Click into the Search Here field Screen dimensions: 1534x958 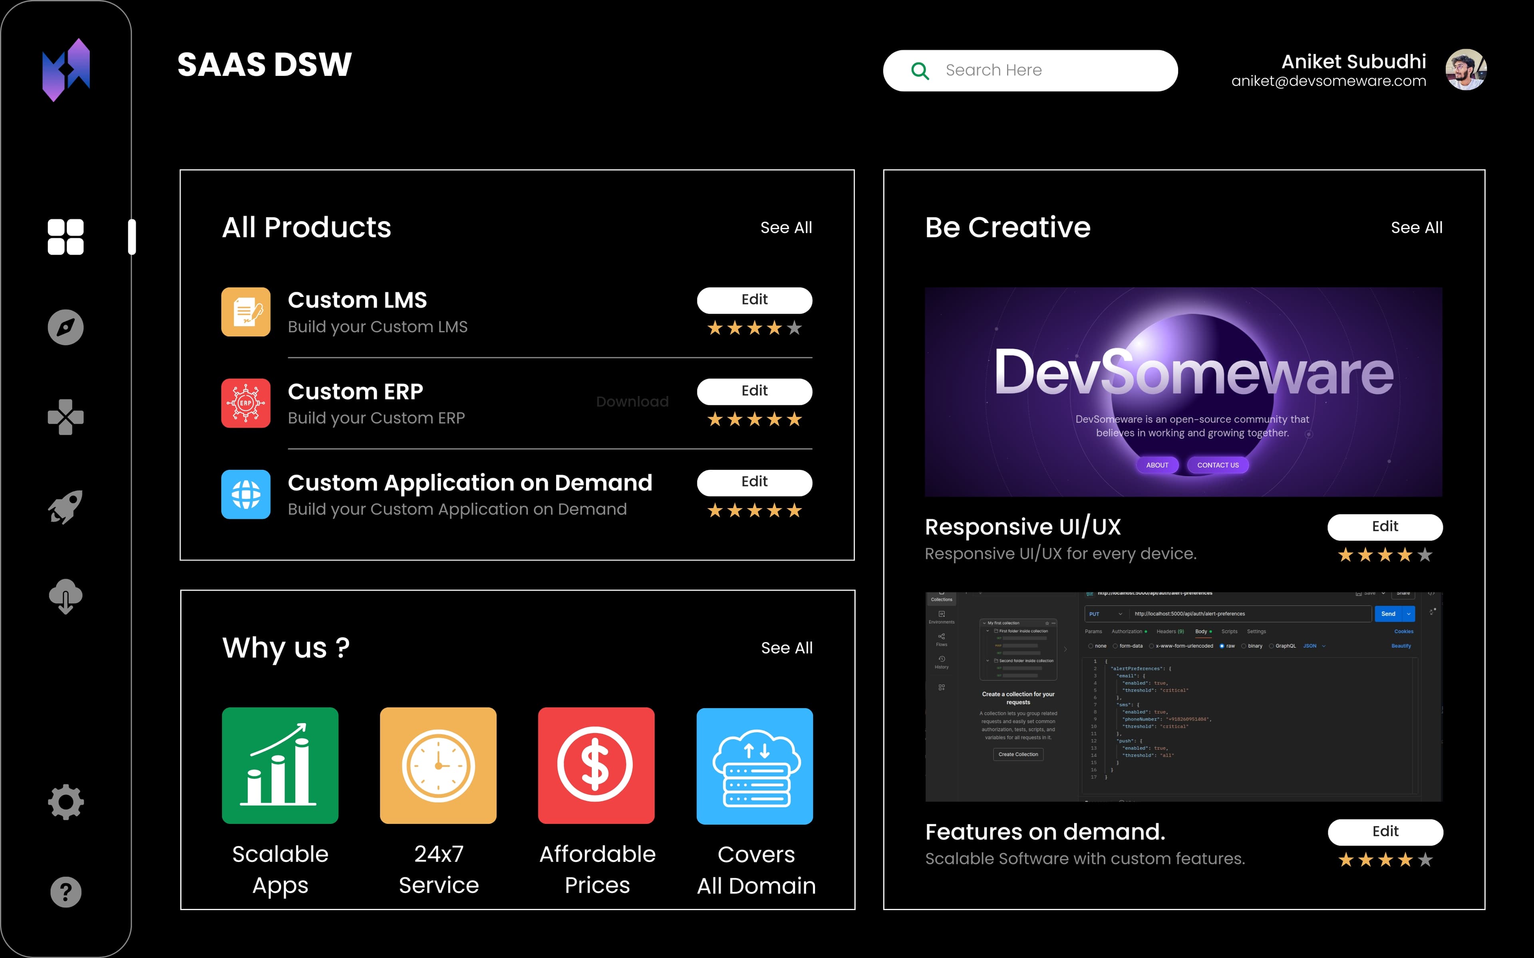click(x=1031, y=70)
